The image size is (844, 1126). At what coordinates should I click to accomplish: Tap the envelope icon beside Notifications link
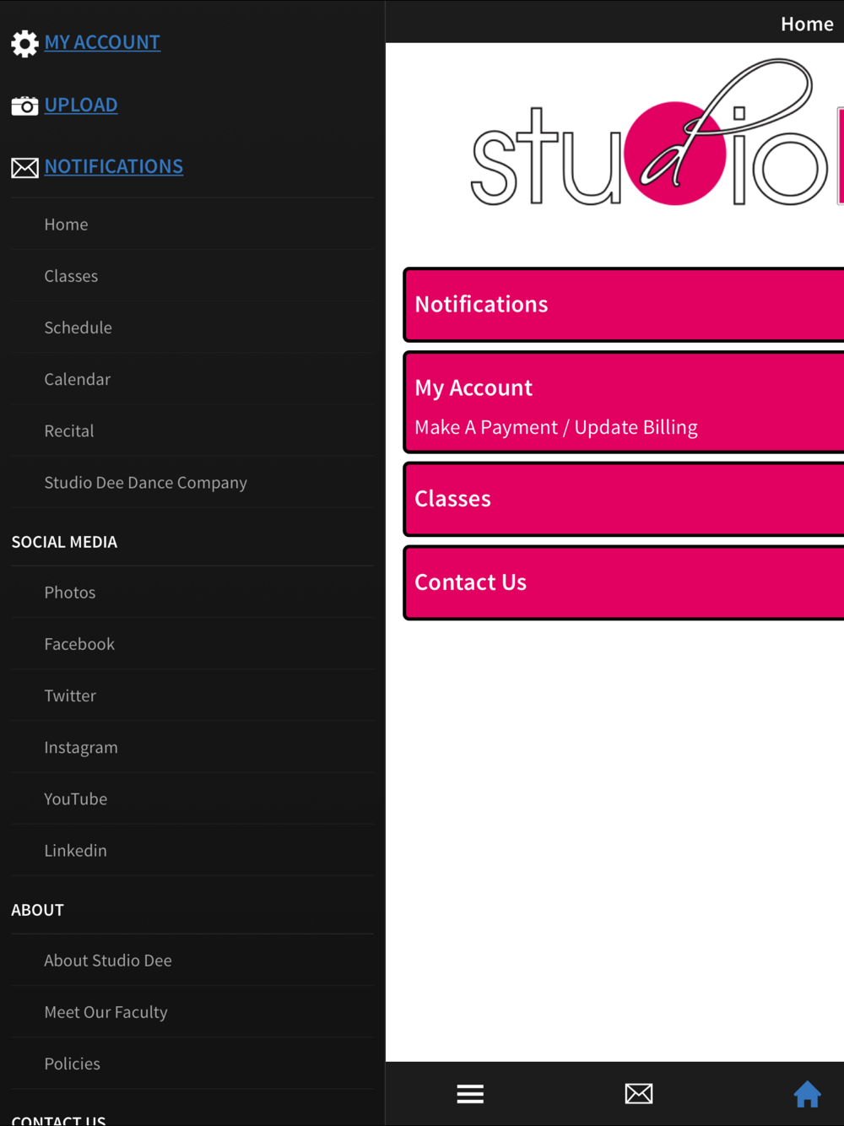tap(24, 168)
